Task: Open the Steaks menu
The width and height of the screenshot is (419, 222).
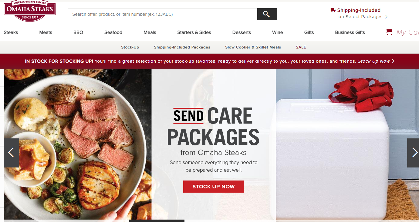Action: (11, 32)
